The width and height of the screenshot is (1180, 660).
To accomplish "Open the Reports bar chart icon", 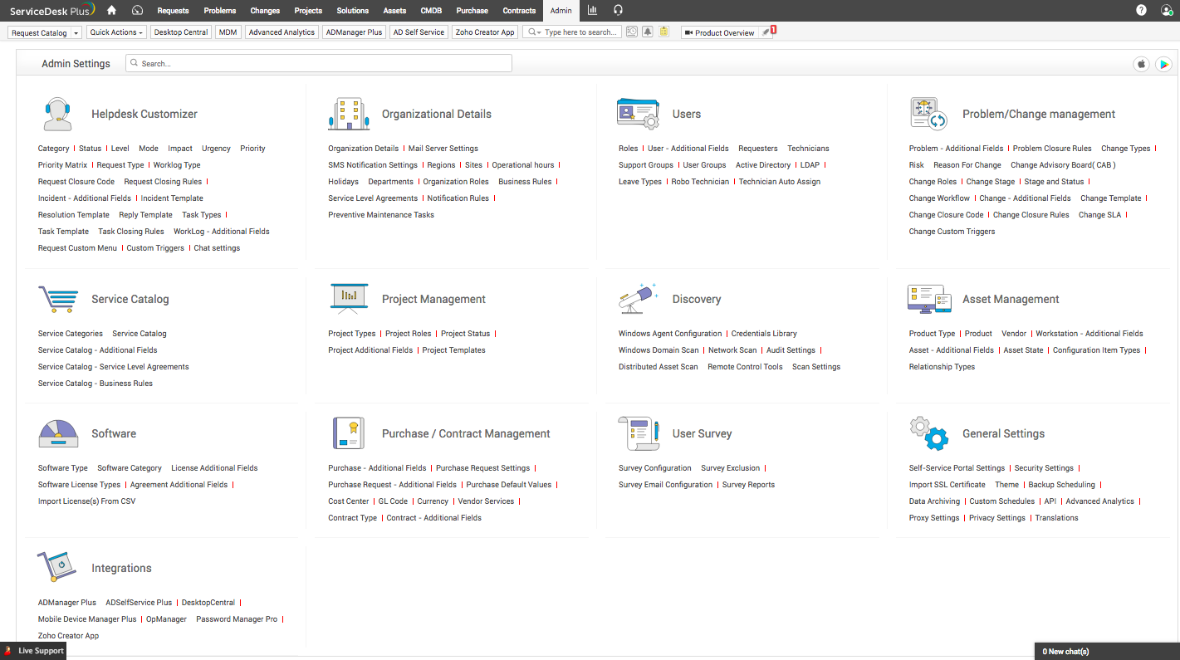I will pos(592,10).
